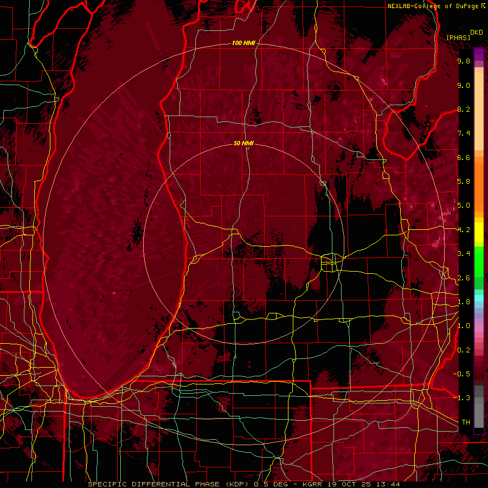488x488 pixels.
Task: Click the yellow band of the color bar
Action: 479,232
